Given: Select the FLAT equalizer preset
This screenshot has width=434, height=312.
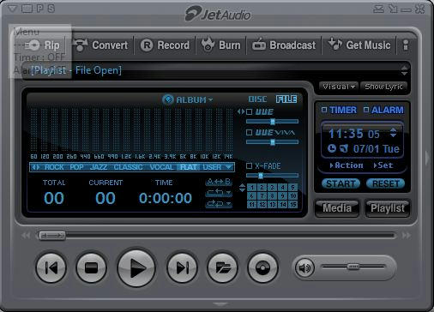Looking at the screenshot, I should (189, 167).
